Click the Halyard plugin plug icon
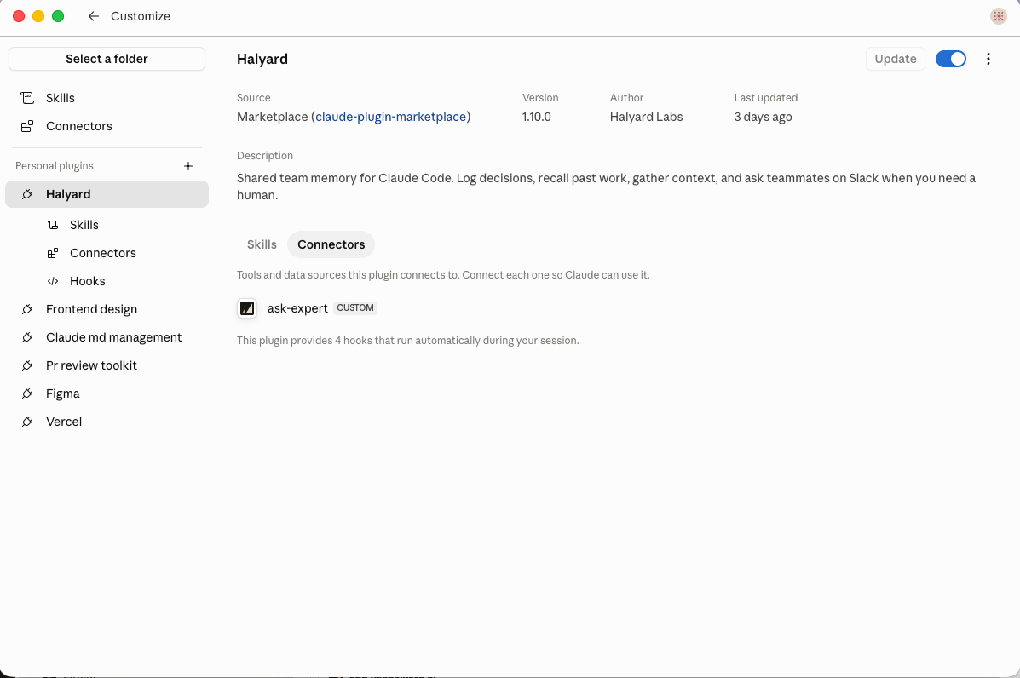 click(27, 194)
